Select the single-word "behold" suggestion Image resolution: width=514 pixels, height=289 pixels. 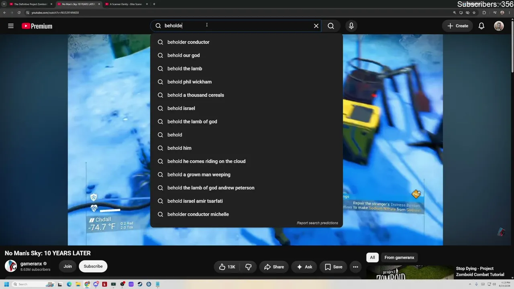[x=247, y=135]
